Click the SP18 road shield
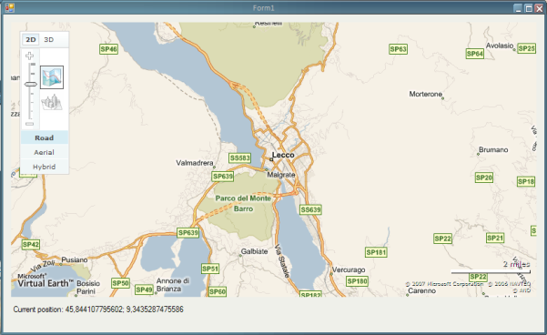 click(526, 181)
